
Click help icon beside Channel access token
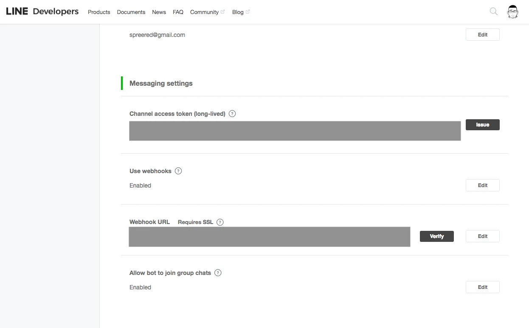(232, 114)
